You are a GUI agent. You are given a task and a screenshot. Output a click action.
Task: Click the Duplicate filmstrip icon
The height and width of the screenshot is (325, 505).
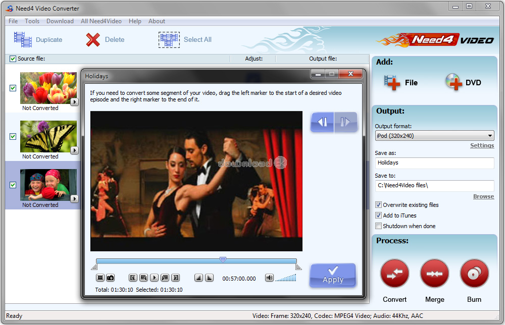[23, 39]
